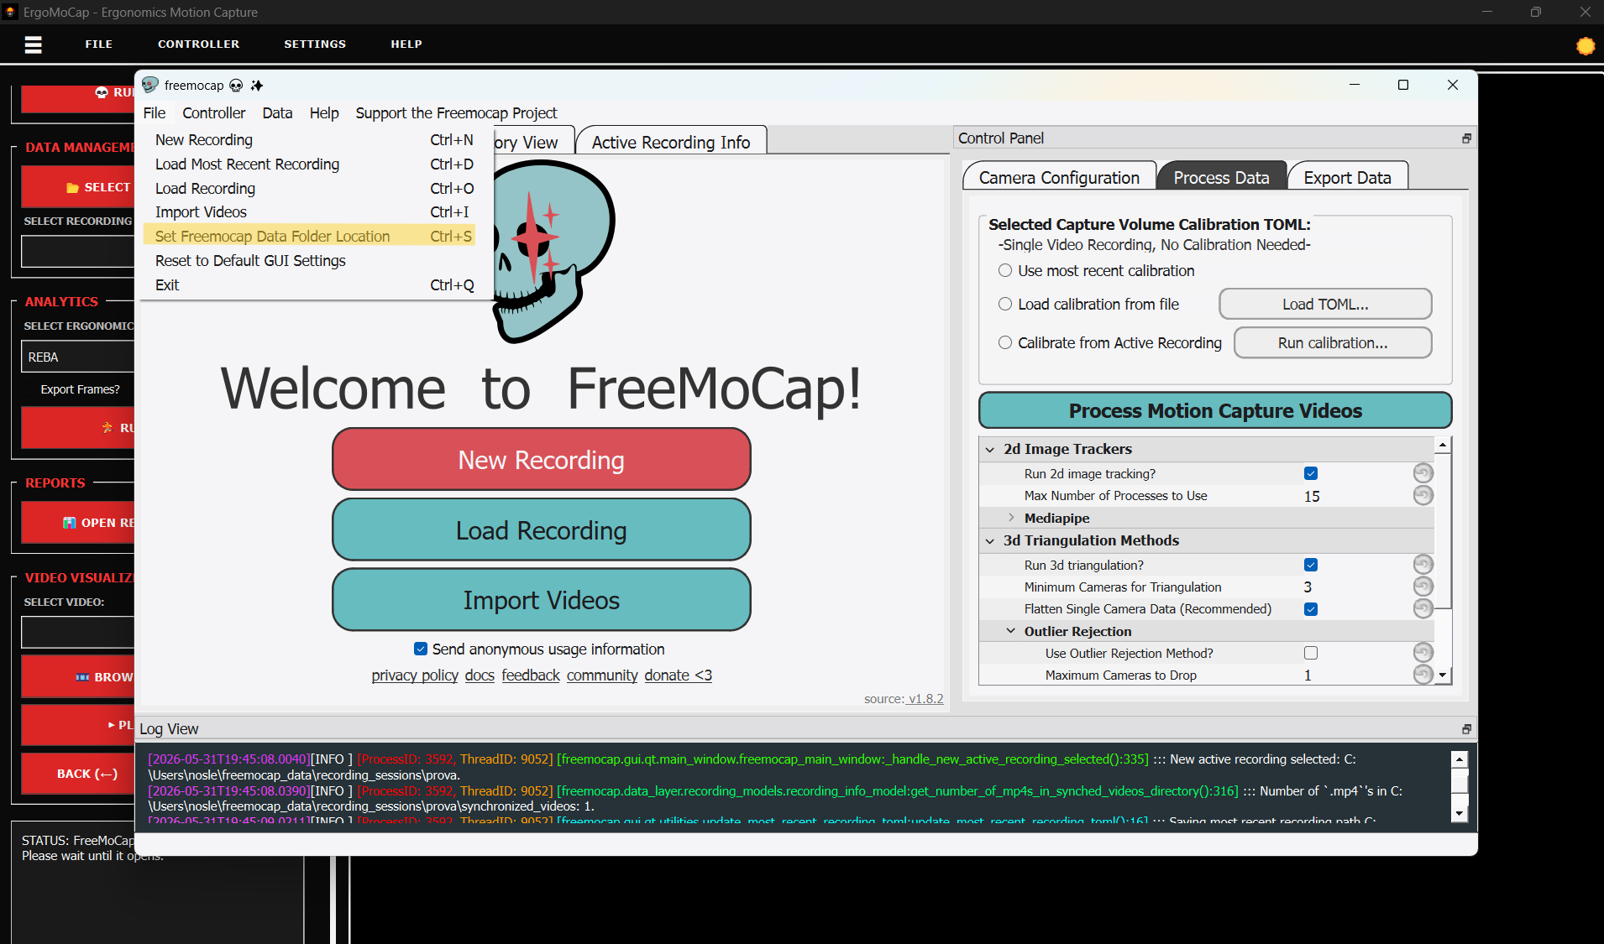Open the REBA ergonomic method dropdown
1604x944 pixels.
click(x=77, y=357)
